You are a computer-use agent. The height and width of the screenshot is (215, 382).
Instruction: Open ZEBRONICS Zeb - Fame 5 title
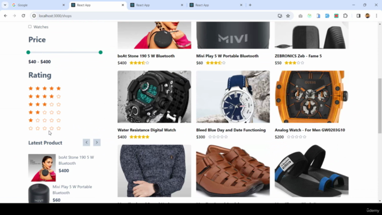coord(298,56)
